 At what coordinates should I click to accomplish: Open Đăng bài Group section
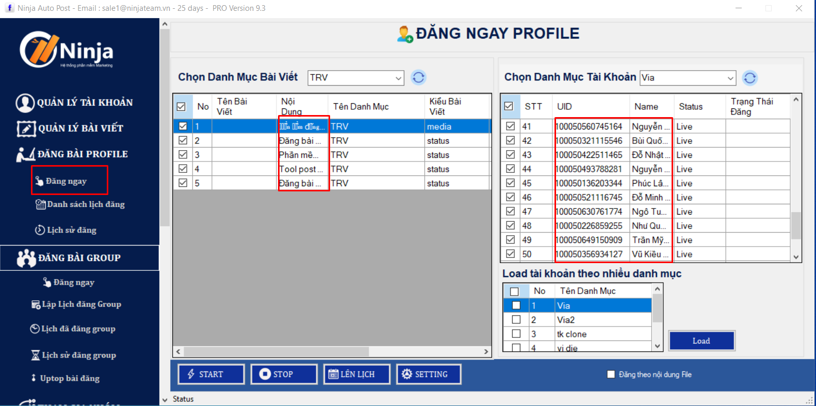(x=79, y=258)
